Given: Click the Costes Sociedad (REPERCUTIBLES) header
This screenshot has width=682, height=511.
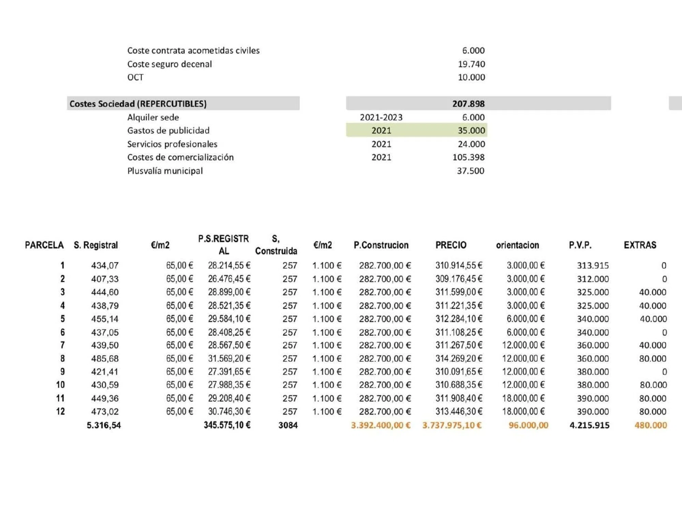Looking at the screenshot, I should pyautogui.click(x=138, y=104).
